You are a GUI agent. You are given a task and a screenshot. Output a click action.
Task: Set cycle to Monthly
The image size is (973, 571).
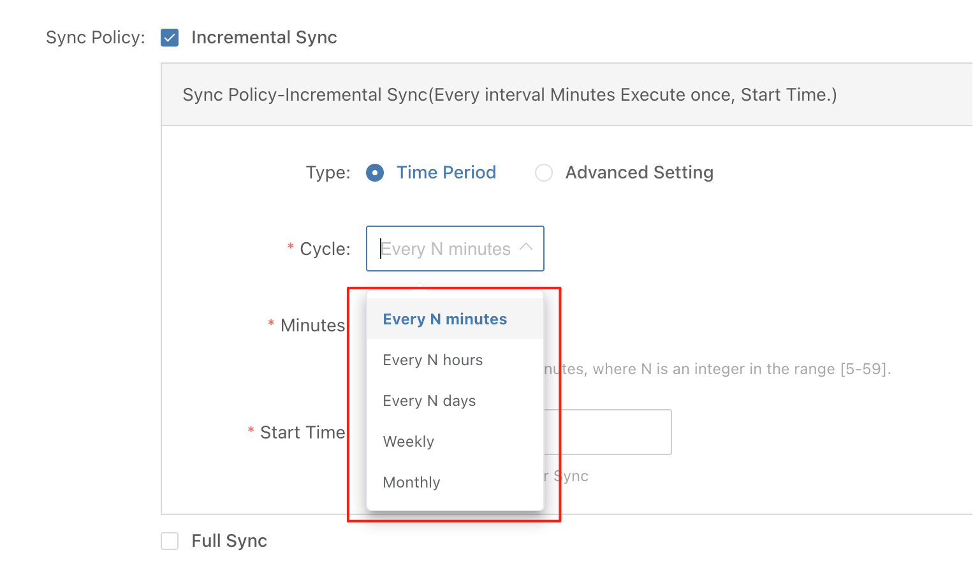411,482
